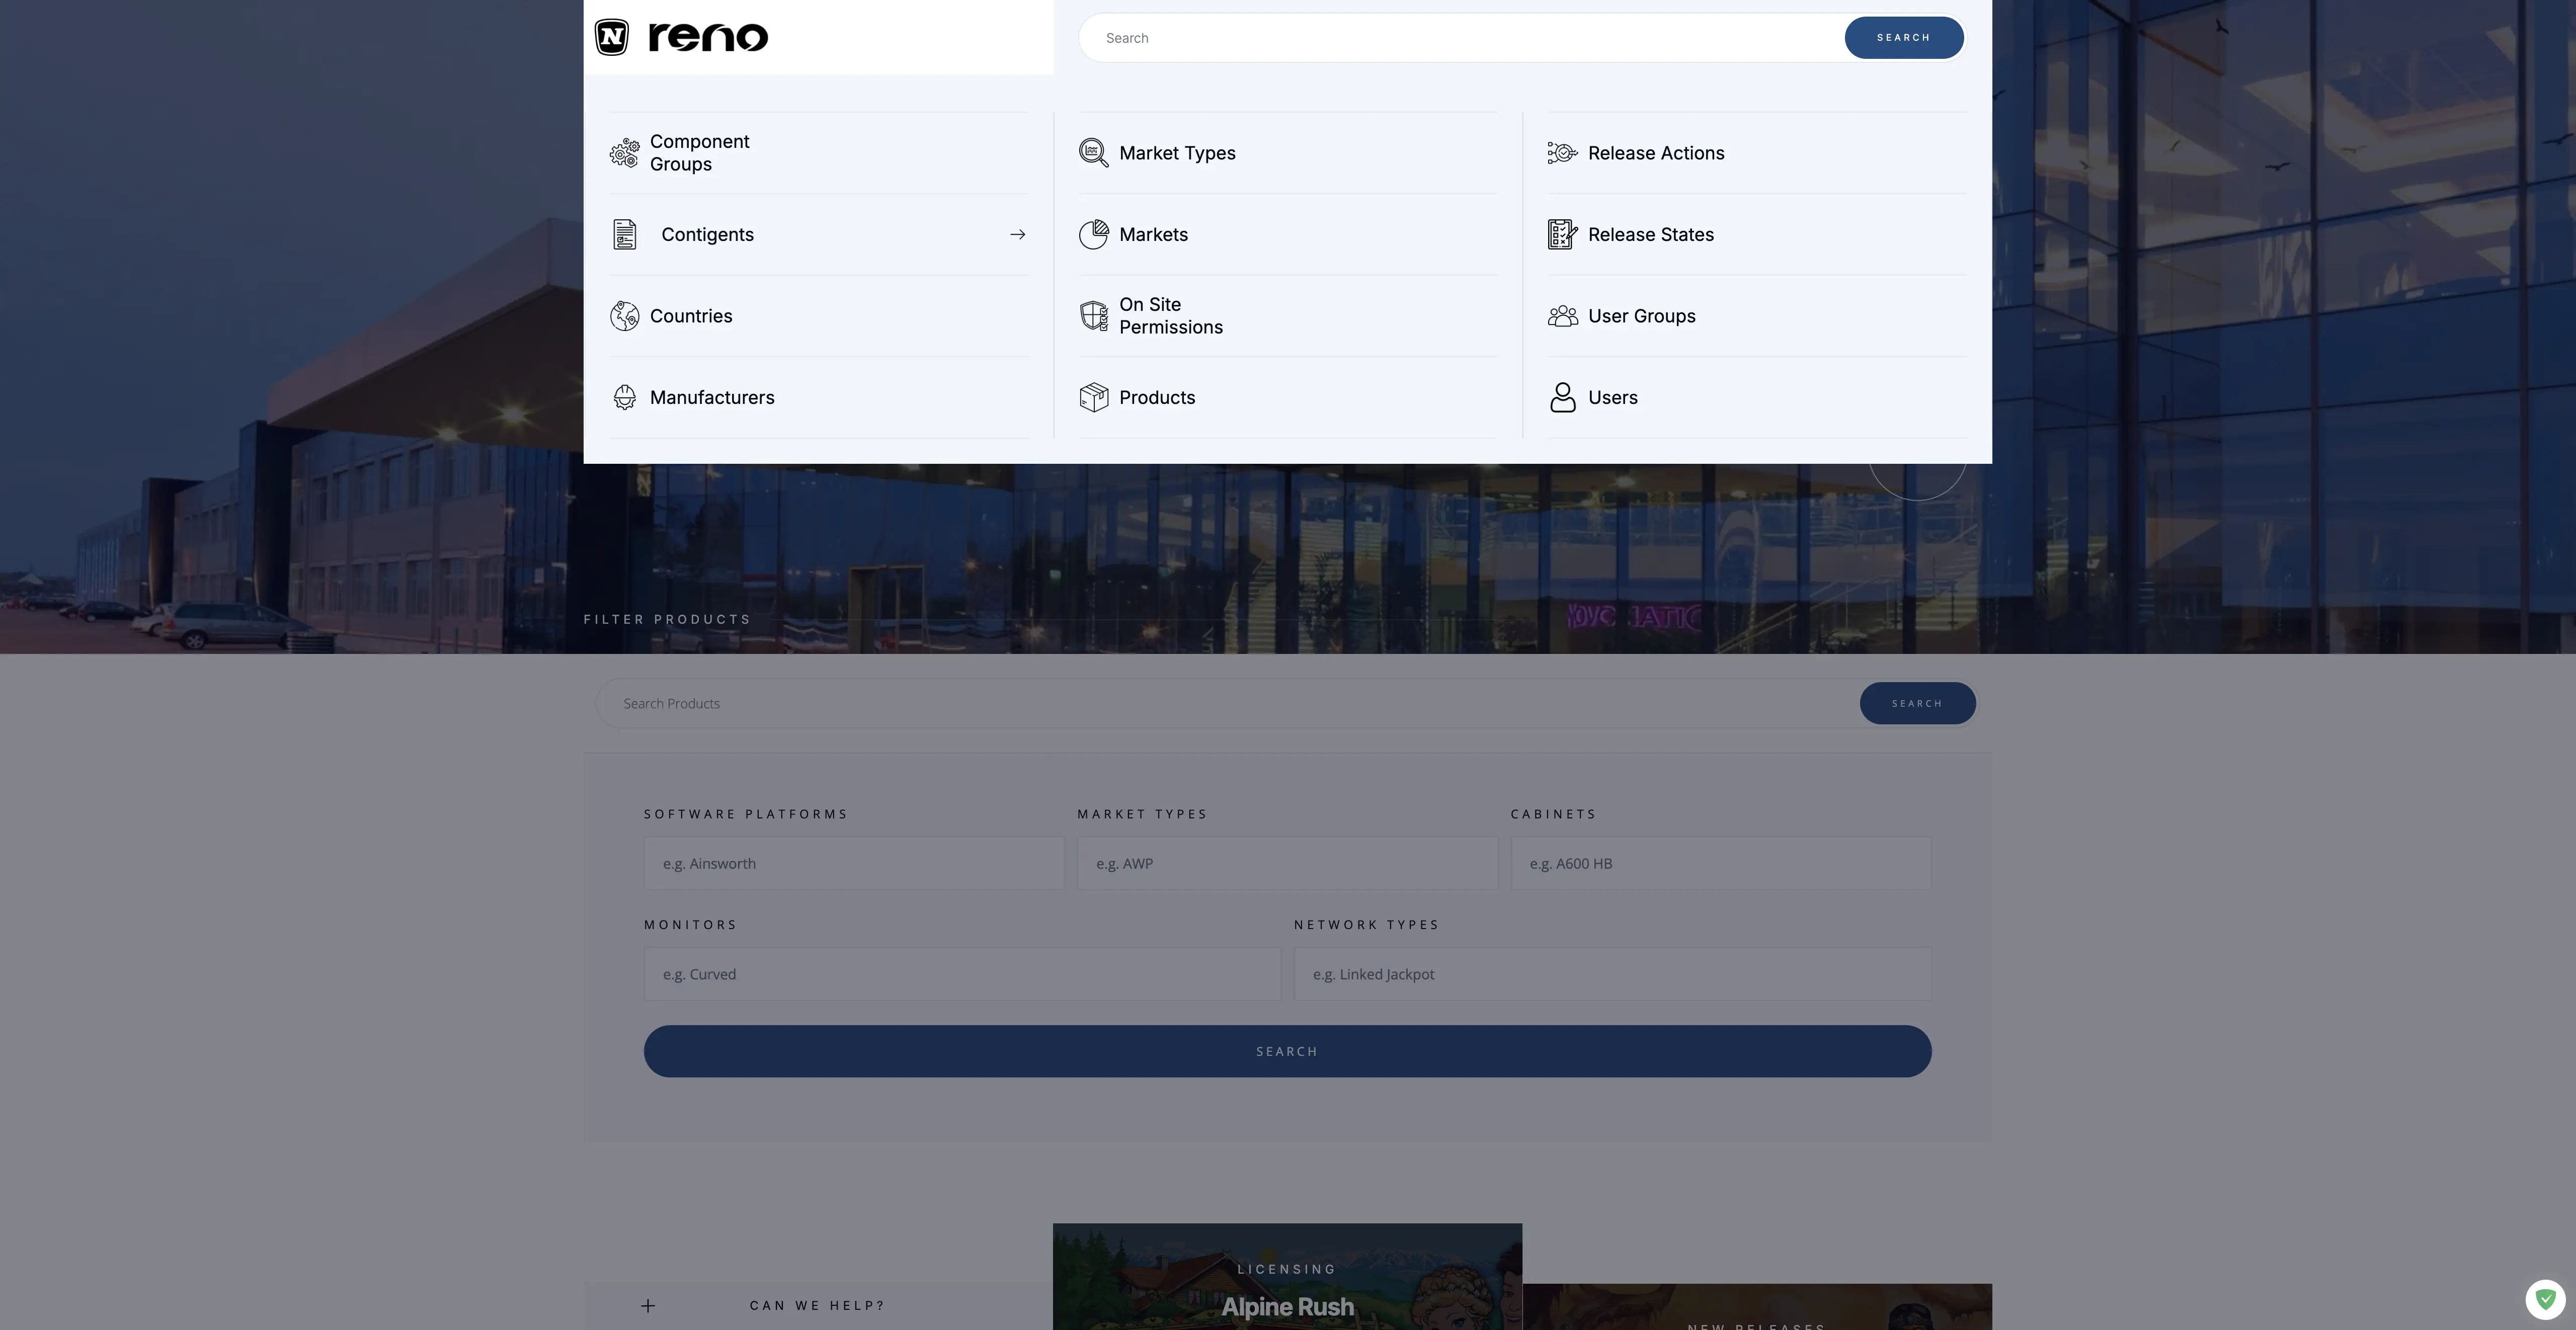Click the Countries globe icon
The height and width of the screenshot is (1330, 2576).
(625, 315)
